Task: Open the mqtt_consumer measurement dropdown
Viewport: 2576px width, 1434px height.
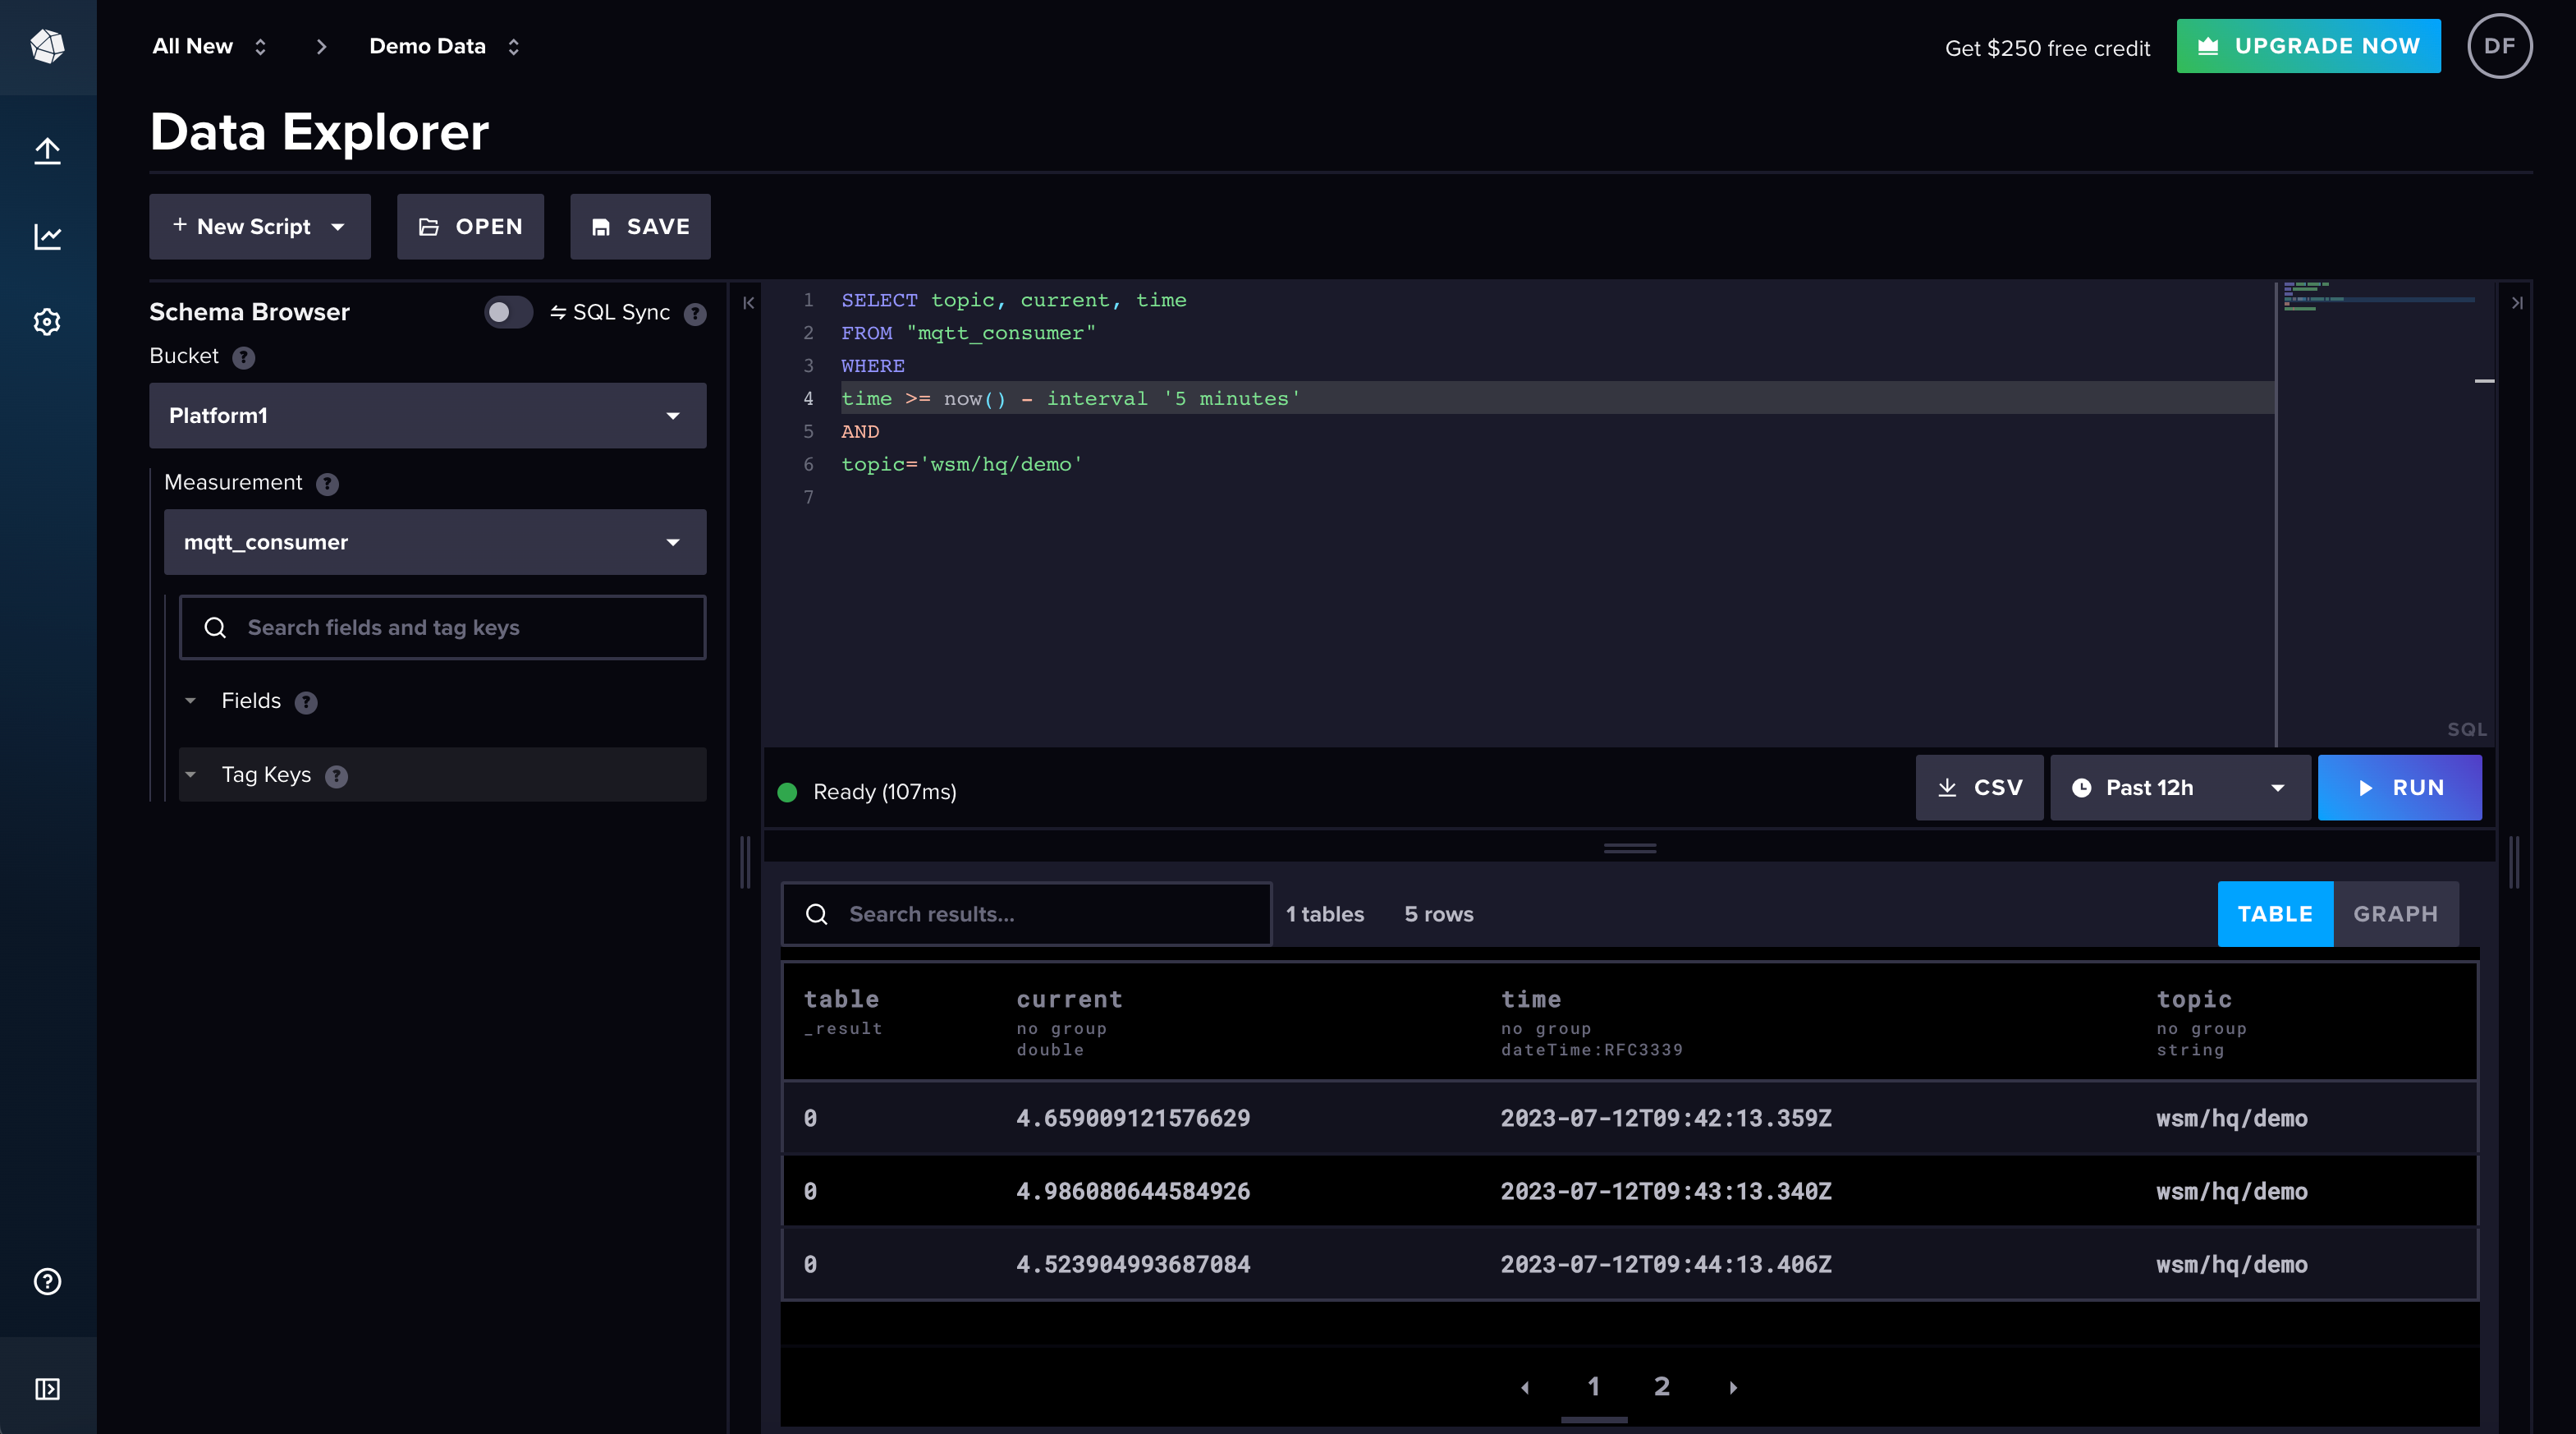Action: (x=434, y=542)
